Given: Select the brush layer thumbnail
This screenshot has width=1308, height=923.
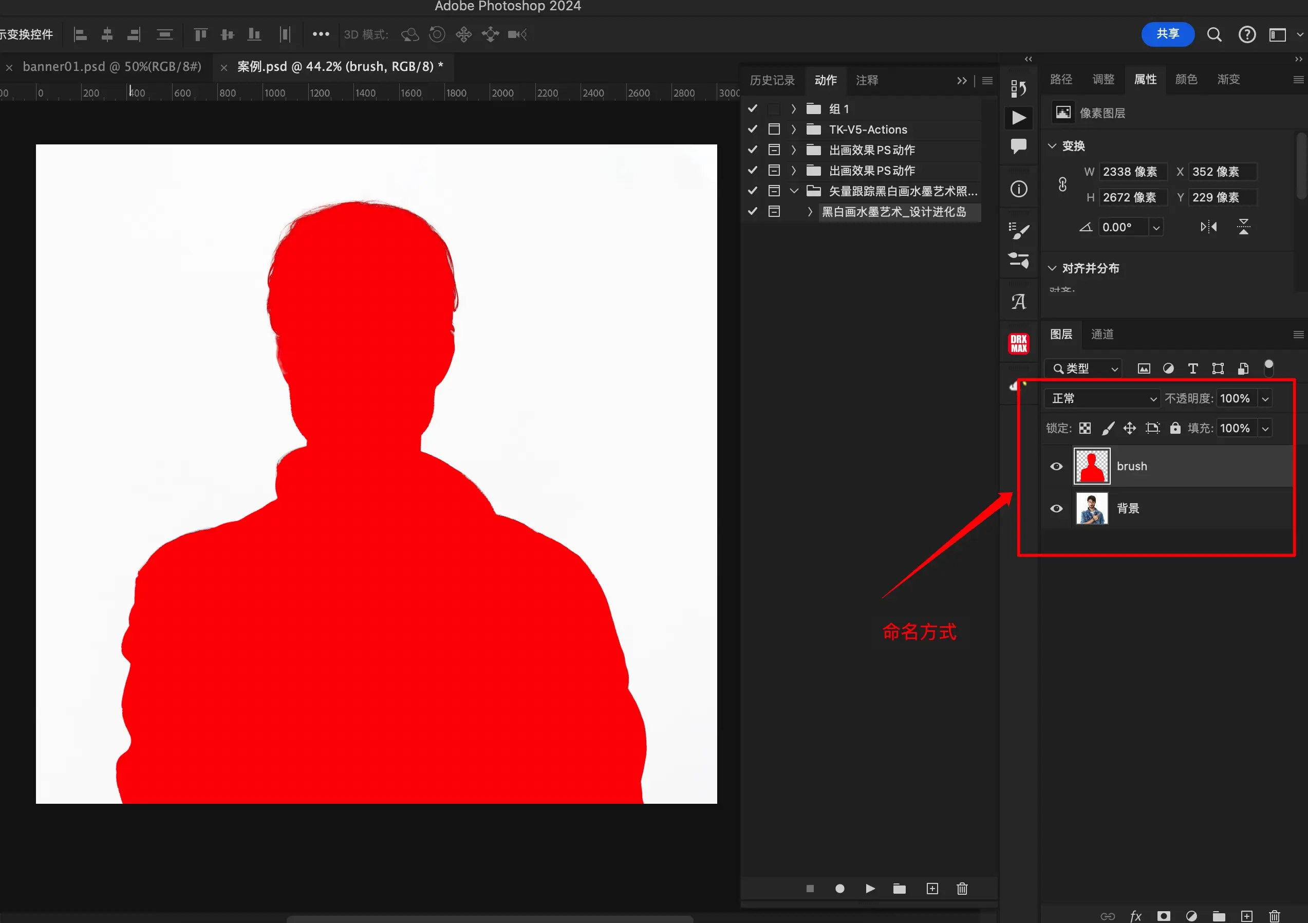Looking at the screenshot, I should [x=1092, y=466].
